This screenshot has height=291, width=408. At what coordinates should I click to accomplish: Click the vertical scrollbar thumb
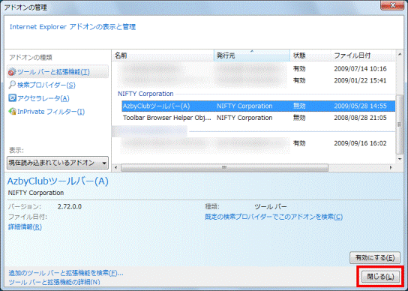tap(400, 124)
